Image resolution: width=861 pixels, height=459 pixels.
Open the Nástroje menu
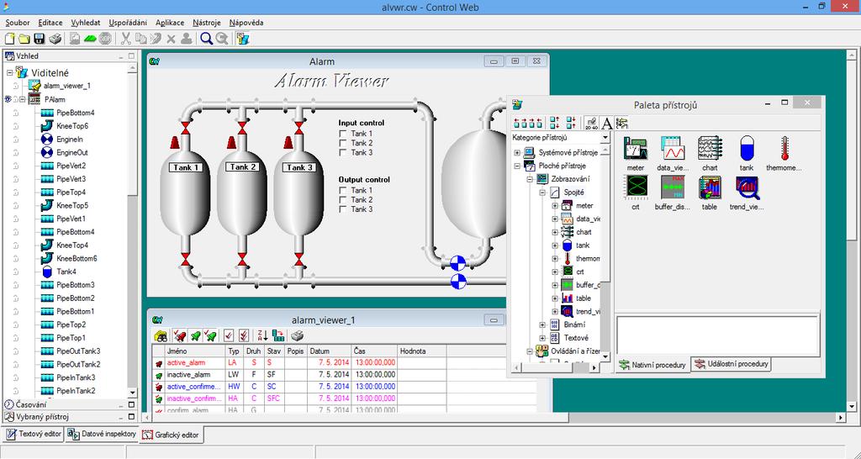(x=207, y=23)
